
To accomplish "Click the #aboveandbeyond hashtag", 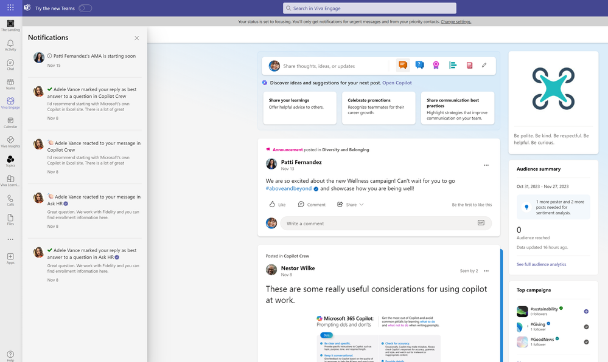I will tap(288, 188).
